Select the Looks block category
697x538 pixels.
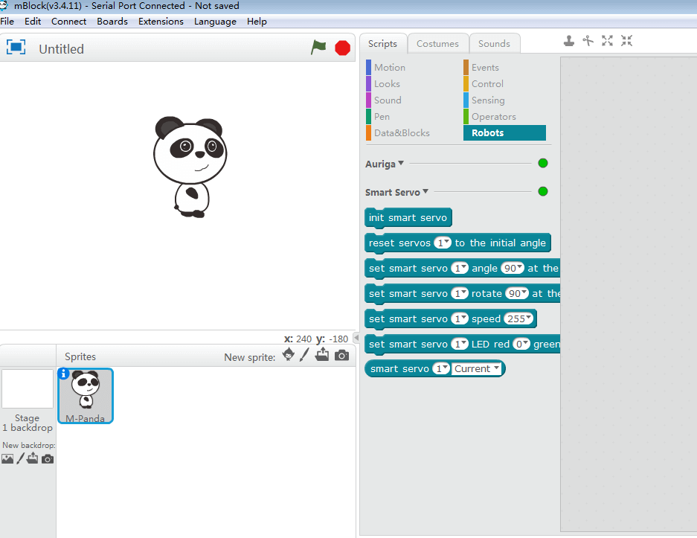(387, 83)
